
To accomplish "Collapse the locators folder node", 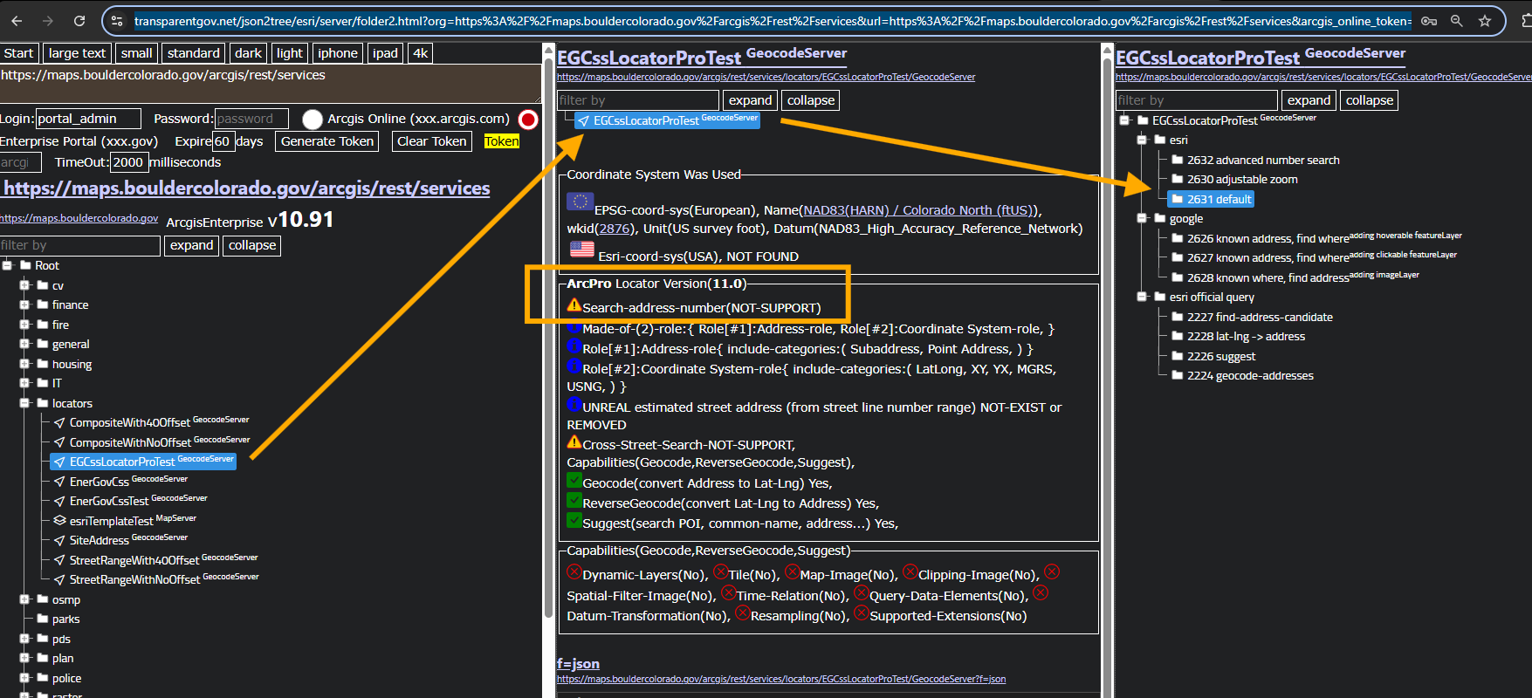I will point(24,403).
